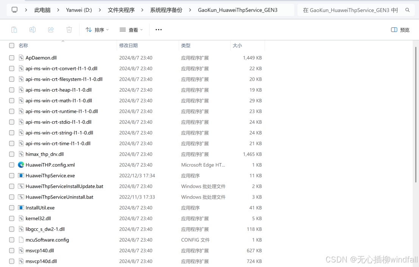Check the box for mcuSoftware.config
Viewport: 419px width, 267px height.
11,240
